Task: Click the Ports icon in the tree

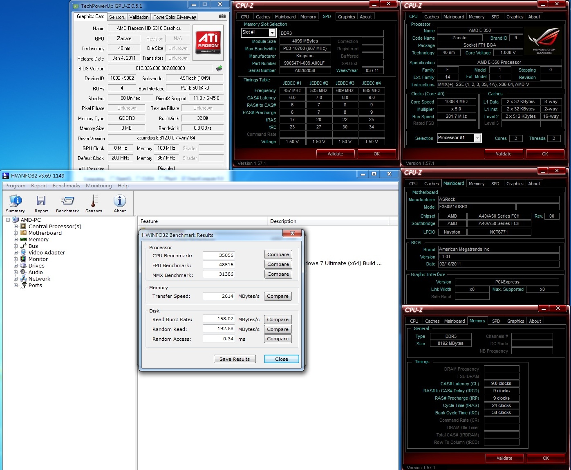Action: 24,285
